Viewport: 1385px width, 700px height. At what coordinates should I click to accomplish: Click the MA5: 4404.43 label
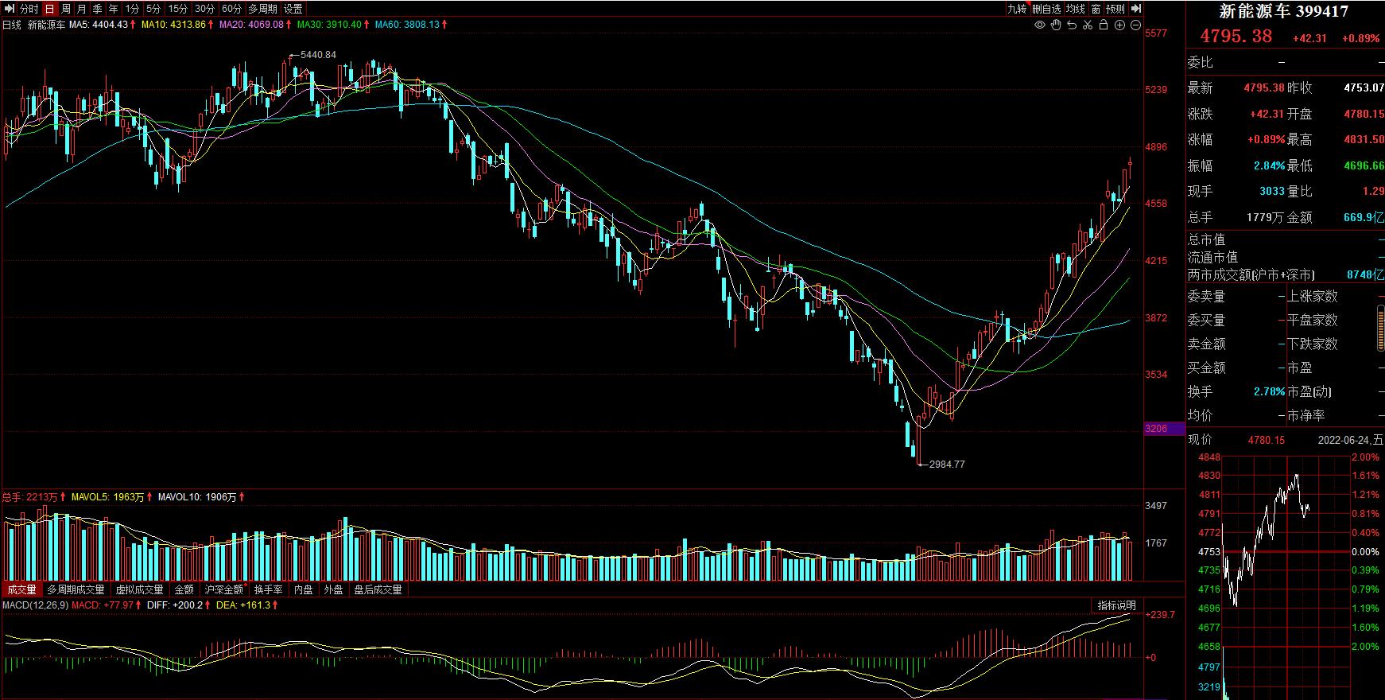pyautogui.click(x=99, y=25)
